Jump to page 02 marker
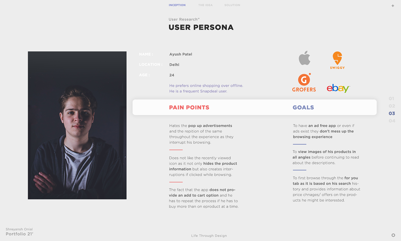Screen dimensions: 401x241 [392, 106]
